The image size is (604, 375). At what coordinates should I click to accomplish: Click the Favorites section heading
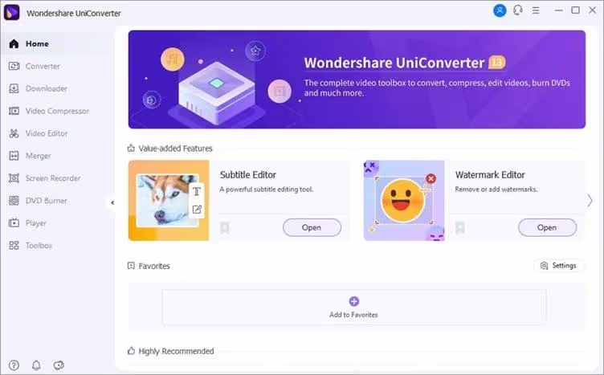click(154, 266)
